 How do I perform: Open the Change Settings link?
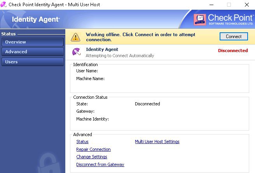click(x=92, y=157)
